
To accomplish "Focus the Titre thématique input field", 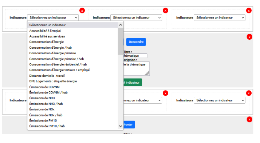I will [x=135, y=56].
